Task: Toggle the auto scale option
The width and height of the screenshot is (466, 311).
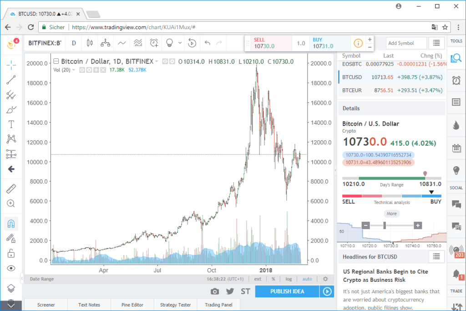Action: pos(307,279)
